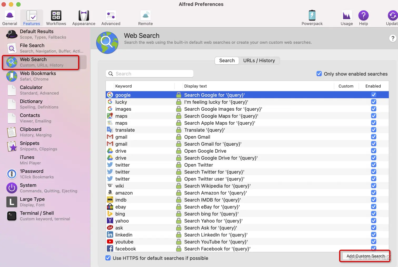
Task: Click the Clipboard sidebar icon
Action: [12, 132]
